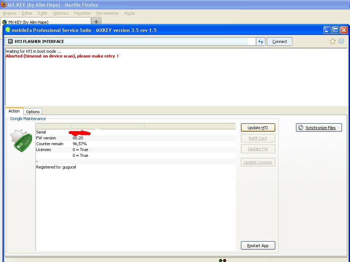Click the green dongle maintenance icon

click(21, 141)
